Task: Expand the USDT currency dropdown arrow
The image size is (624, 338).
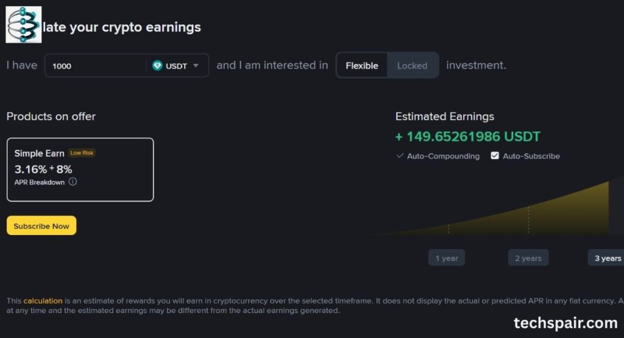Action: 196,66
